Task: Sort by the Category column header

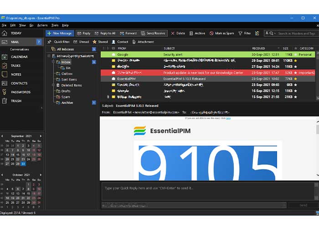Action: click(x=306, y=48)
